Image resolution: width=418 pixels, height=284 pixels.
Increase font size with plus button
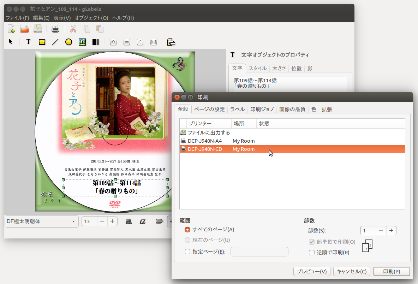(112, 221)
